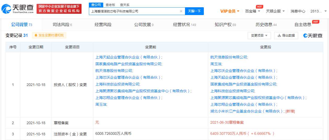
Task: Click the red official credit agency banner
Action: [59, 9]
